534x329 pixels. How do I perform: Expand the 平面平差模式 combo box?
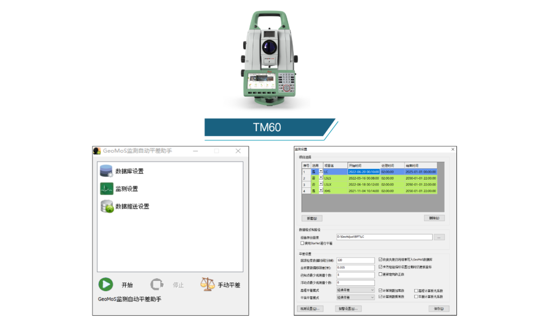tap(355, 297)
